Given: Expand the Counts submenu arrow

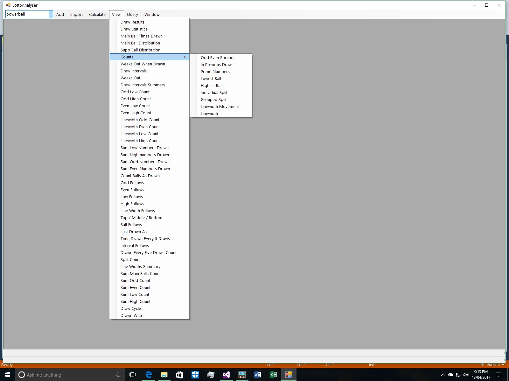Looking at the screenshot, I should tap(185, 57).
